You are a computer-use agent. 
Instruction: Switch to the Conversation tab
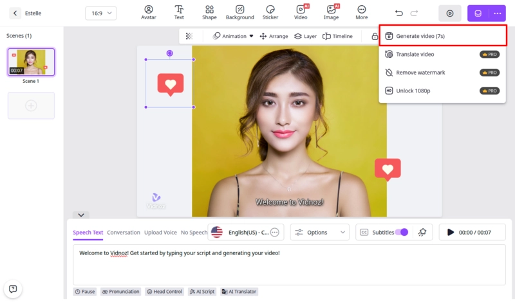coord(124,232)
